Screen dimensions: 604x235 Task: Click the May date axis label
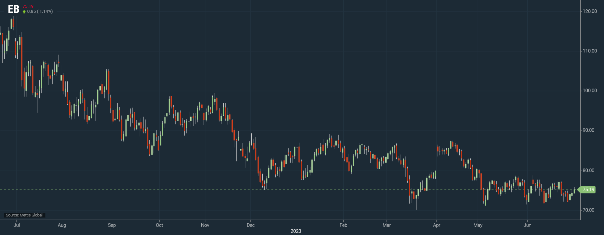478,225
